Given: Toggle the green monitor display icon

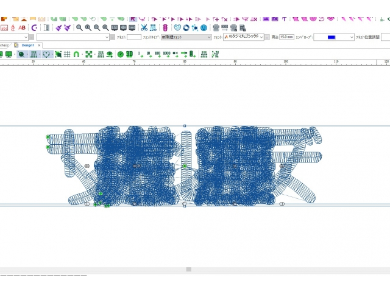Looking at the screenshot, I should (9, 54).
